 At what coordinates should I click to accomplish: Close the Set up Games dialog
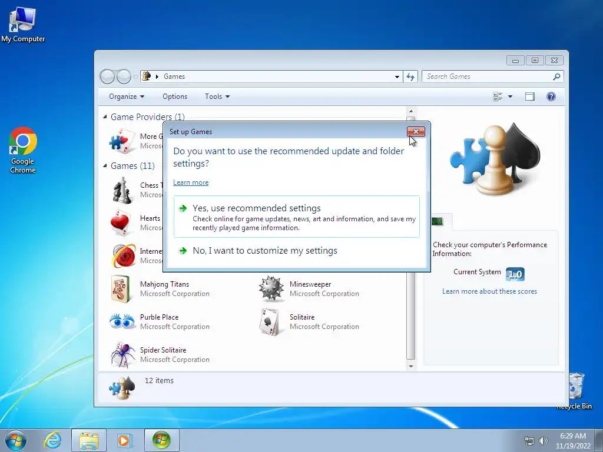coord(416,131)
